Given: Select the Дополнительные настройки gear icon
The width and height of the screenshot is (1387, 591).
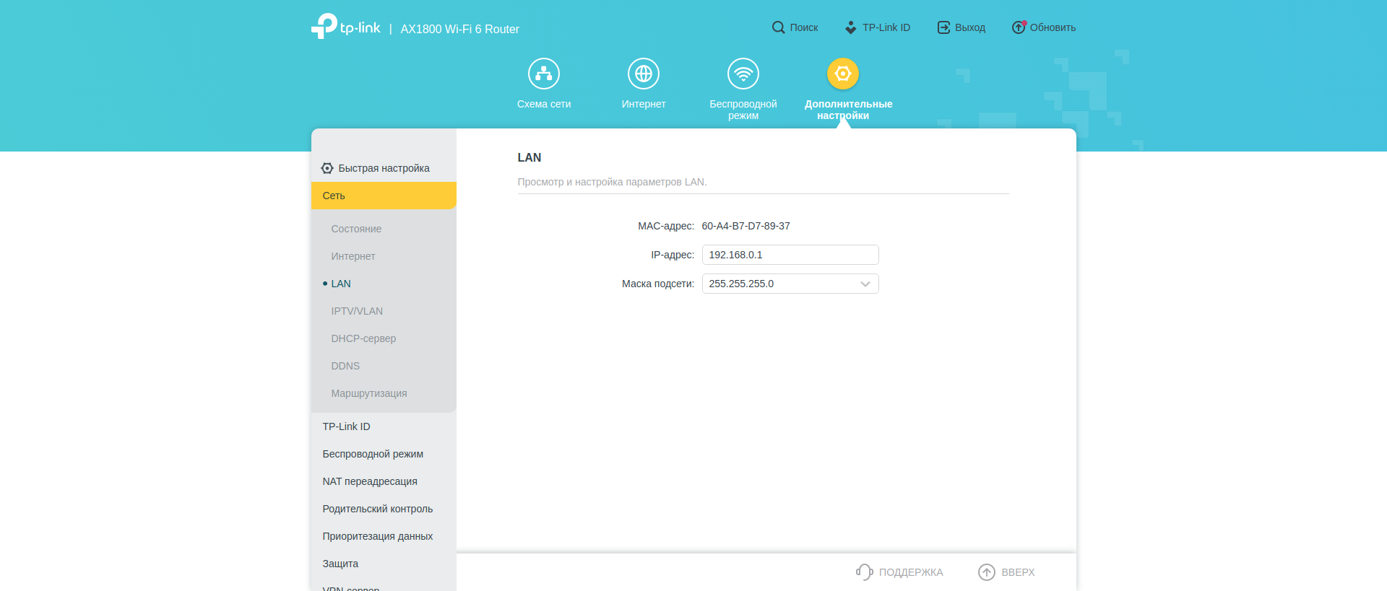Looking at the screenshot, I should coord(842,74).
